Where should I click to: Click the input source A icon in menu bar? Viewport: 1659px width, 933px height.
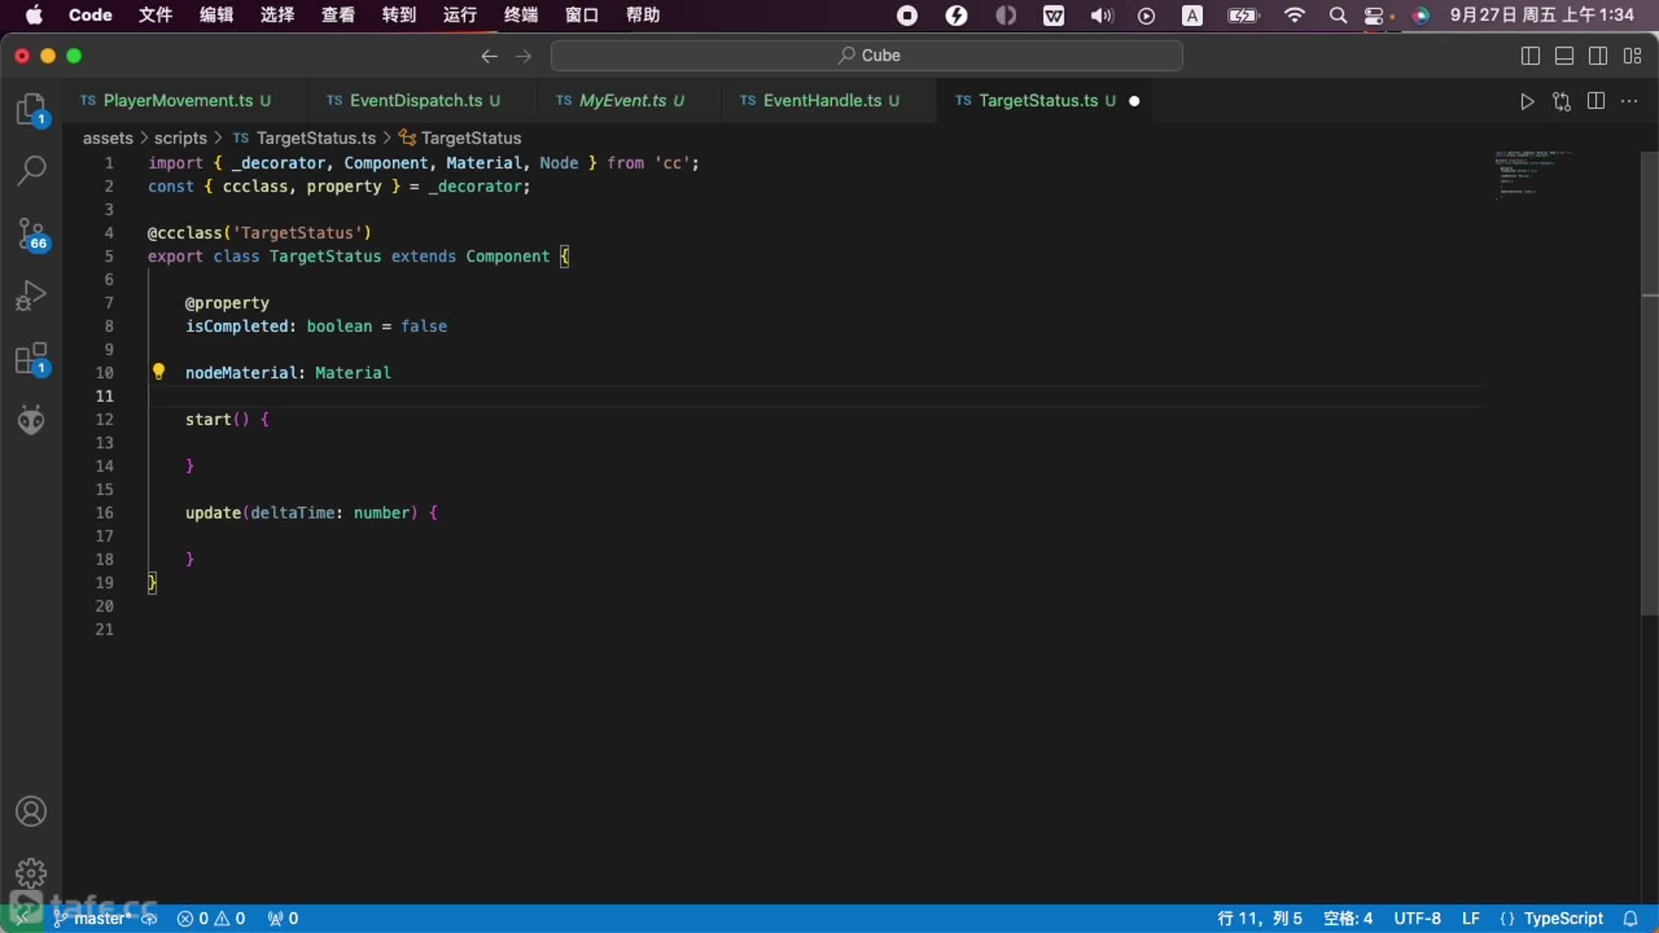click(1192, 16)
